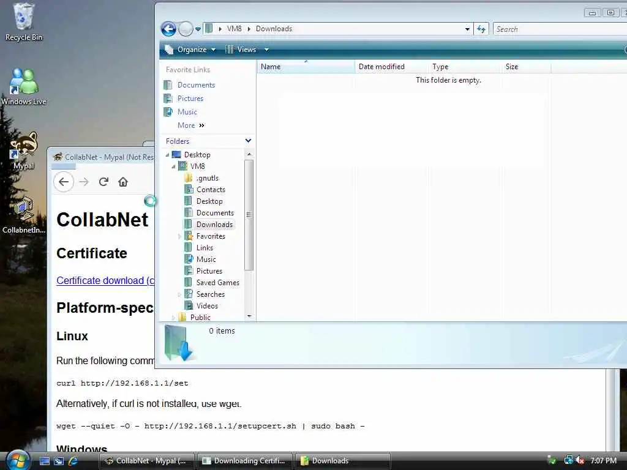Sort by the Type column header

[x=465, y=67]
